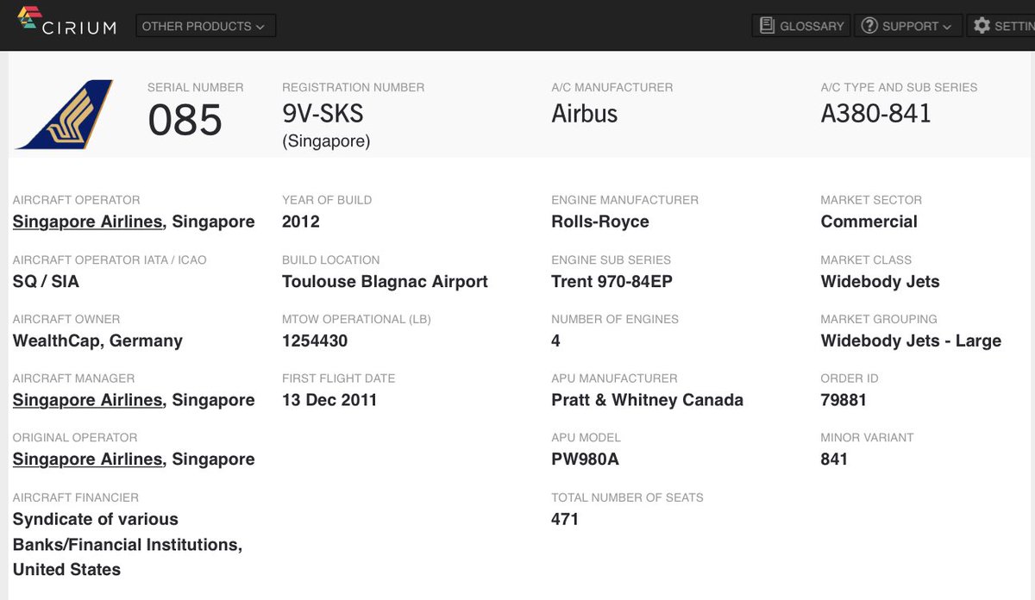The image size is (1035, 600).
Task: Click the Aircraft Operator field label
Action: click(x=76, y=200)
